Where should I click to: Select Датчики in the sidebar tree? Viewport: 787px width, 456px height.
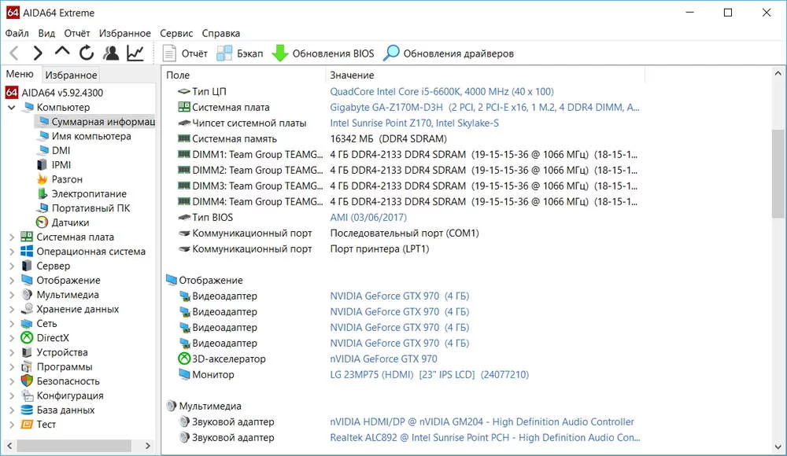point(70,222)
